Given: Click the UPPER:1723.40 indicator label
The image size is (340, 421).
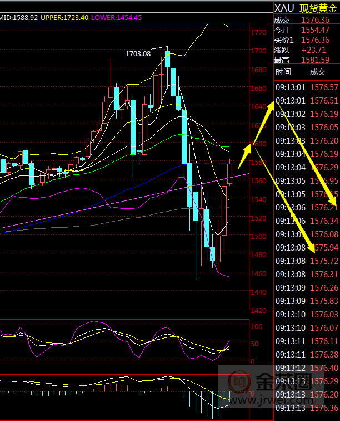Looking at the screenshot, I should 64,18.
